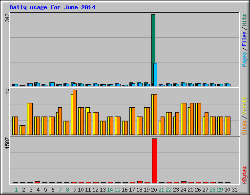Click the red KBytes bar for day 18
This screenshot has height=195, width=250.
[x=140, y=182]
